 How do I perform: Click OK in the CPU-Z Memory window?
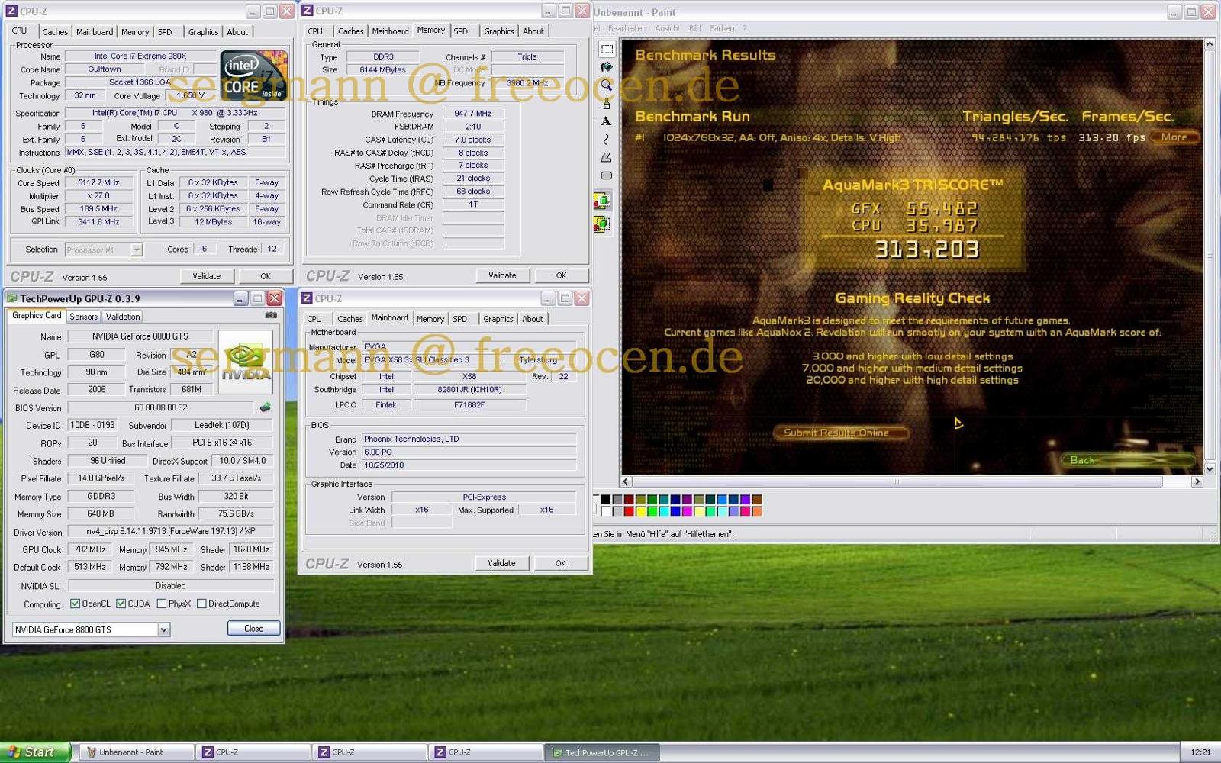tap(561, 275)
